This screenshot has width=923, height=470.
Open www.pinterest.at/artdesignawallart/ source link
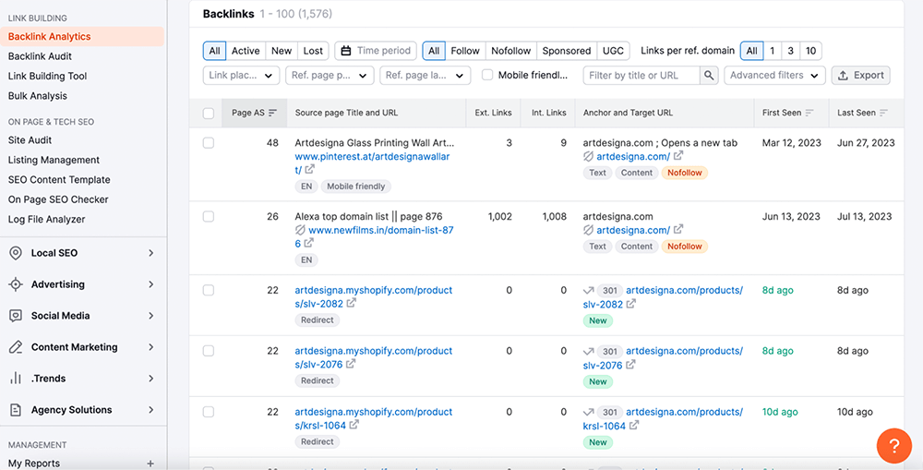[372, 163]
